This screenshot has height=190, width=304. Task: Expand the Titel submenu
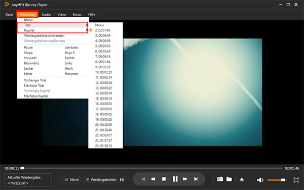click(x=53, y=25)
